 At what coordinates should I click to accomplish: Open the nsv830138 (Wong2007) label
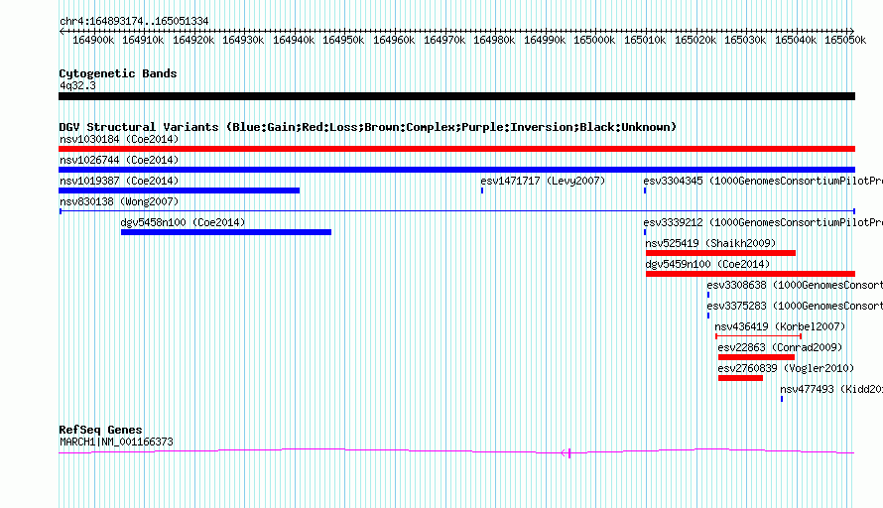pyautogui.click(x=119, y=201)
